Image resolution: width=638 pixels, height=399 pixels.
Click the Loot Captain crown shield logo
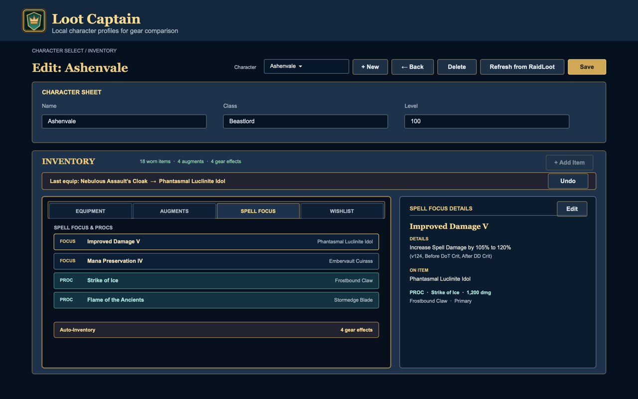click(34, 21)
